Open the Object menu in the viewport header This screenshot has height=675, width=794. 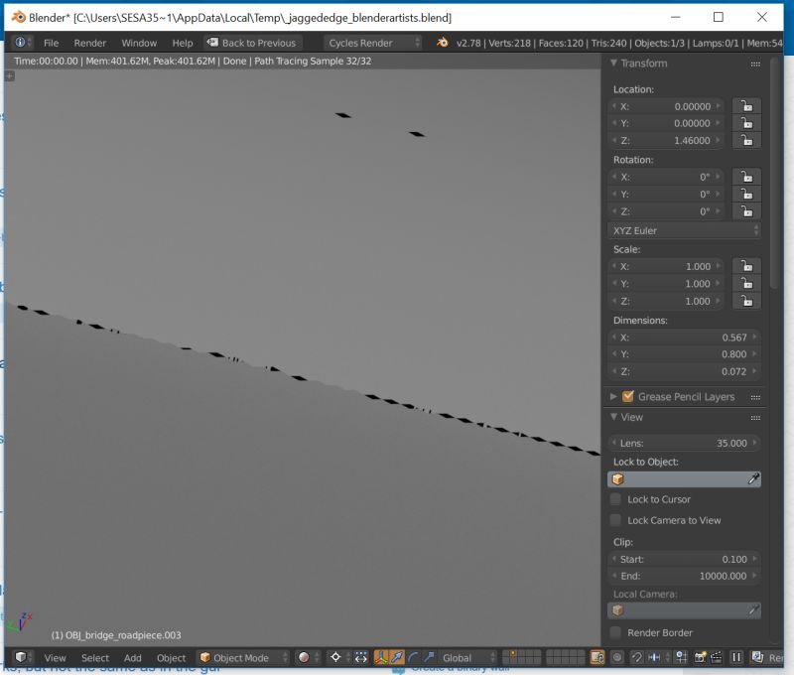point(171,657)
